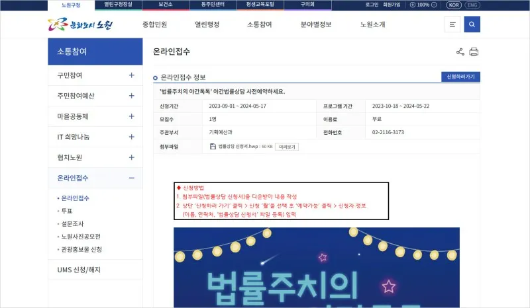Click the 신청하러가기 button
The height and width of the screenshot is (308, 530).
[460, 77]
